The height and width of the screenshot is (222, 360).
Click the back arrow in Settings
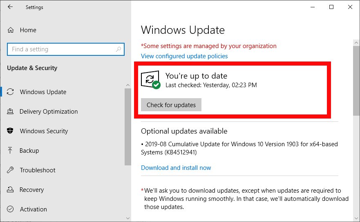point(10,7)
